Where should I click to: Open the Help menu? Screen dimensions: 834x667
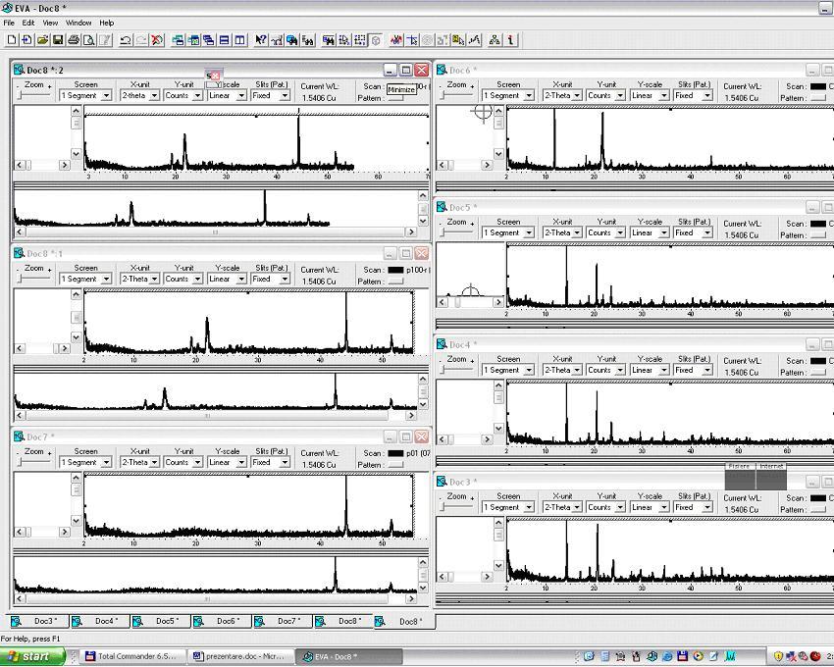pos(106,23)
